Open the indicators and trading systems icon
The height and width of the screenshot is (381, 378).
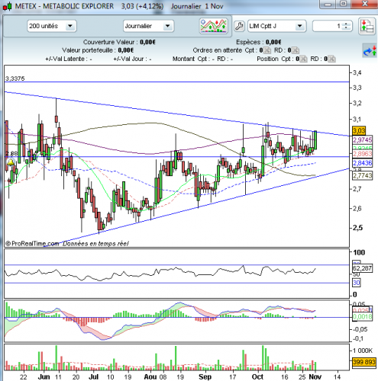214,26
